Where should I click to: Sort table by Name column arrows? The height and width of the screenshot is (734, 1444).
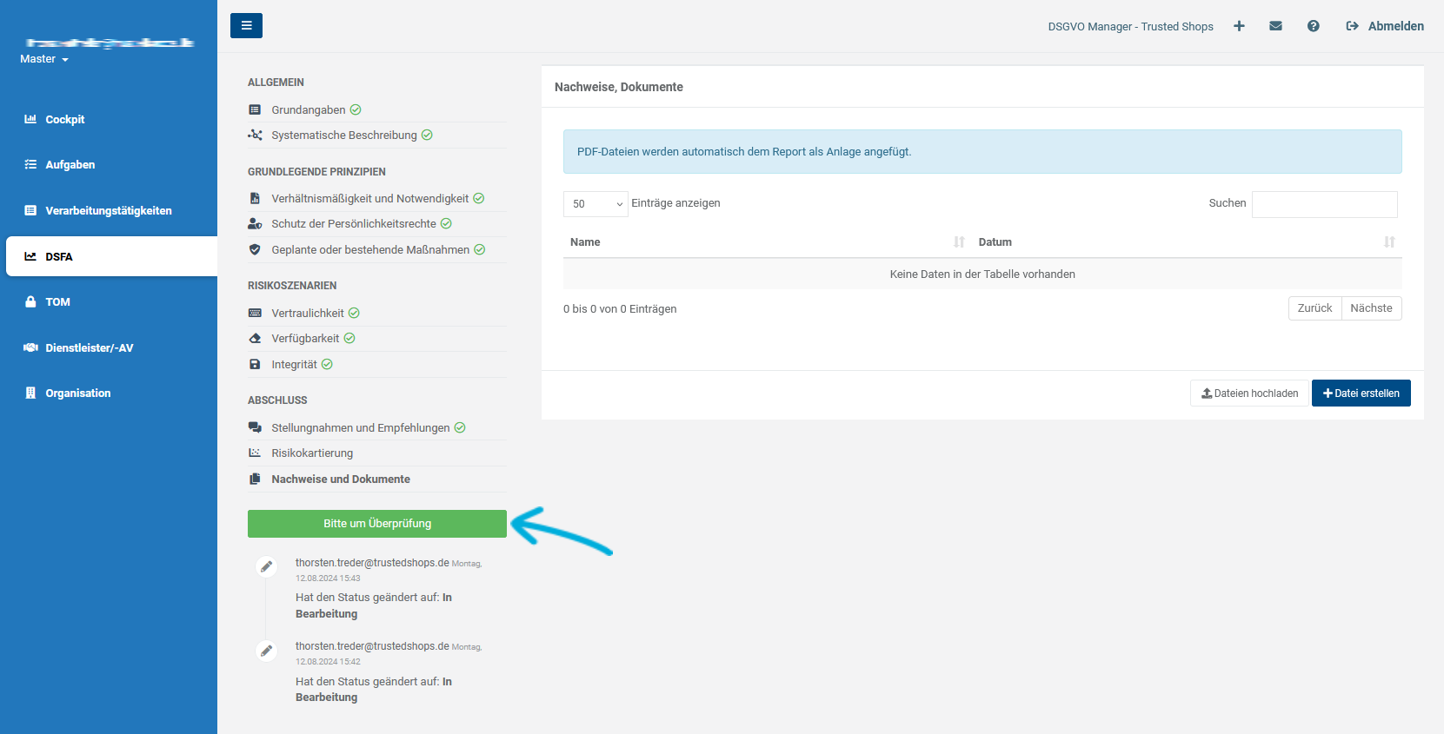(959, 242)
